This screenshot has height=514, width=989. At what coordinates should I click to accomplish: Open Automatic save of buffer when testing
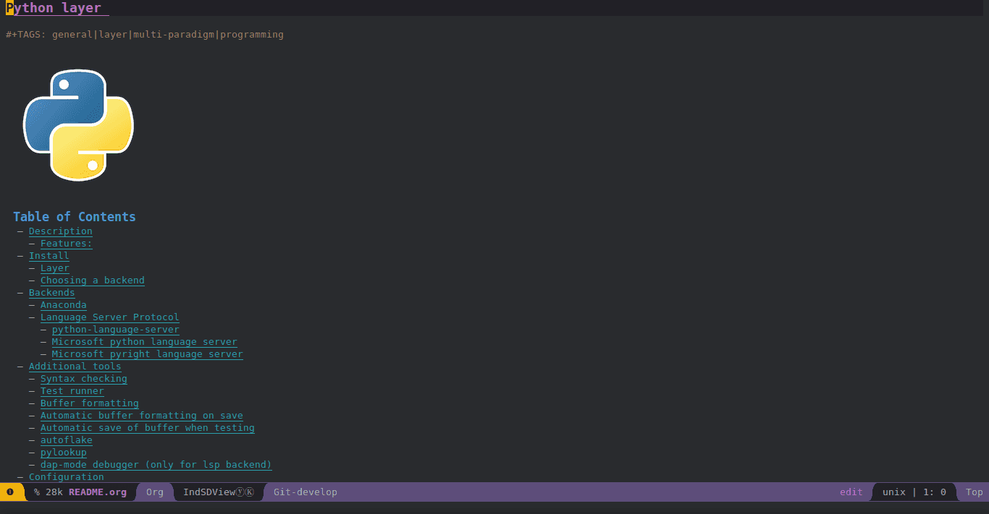point(148,428)
